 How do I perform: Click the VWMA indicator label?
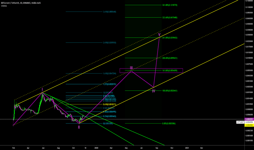(4, 6)
